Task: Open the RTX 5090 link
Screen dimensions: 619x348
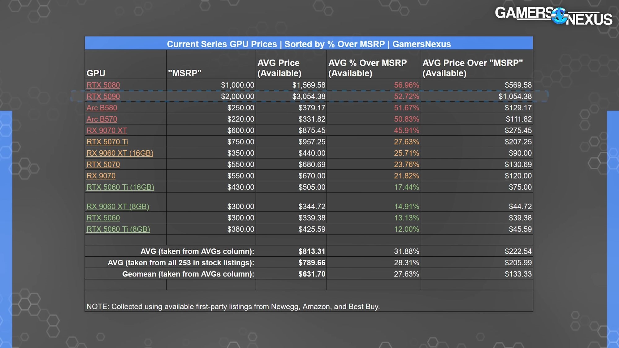Action: pos(103,97)
